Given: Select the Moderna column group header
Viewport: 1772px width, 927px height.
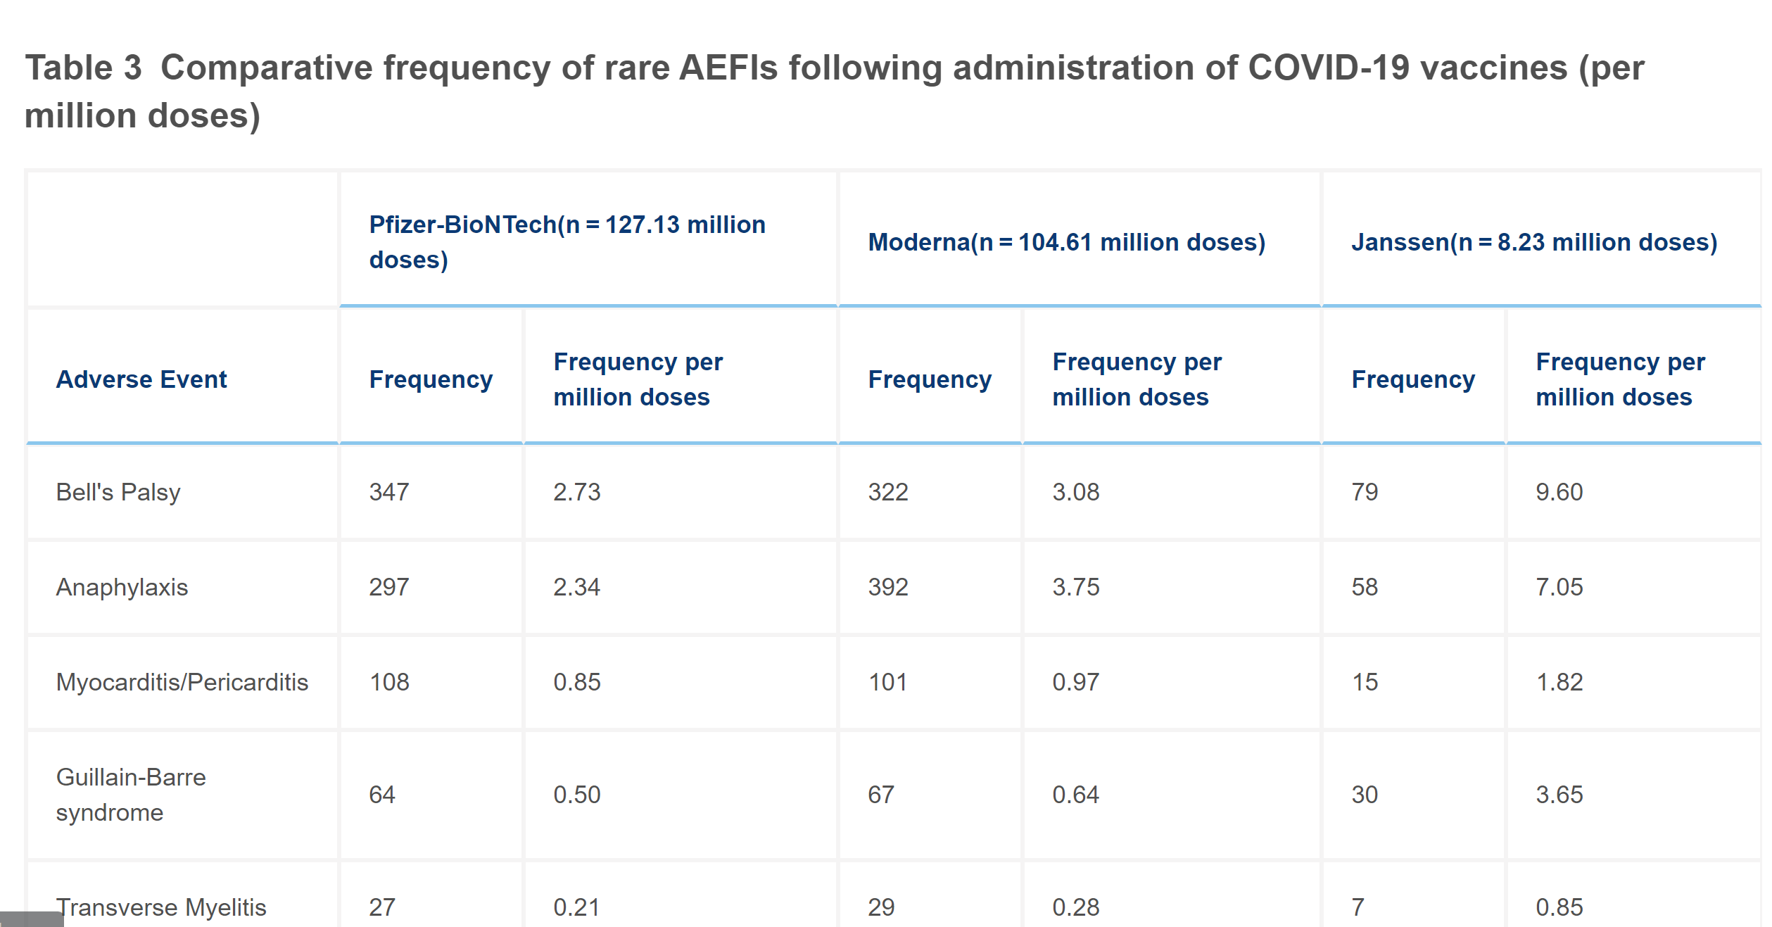Looking at the screenshot, I should 1066,242.
